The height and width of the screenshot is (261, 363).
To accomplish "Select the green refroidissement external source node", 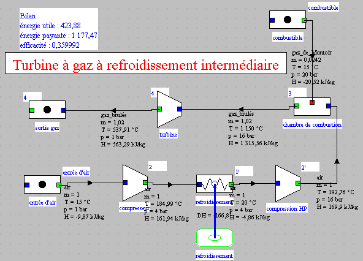I will point(215,238).
